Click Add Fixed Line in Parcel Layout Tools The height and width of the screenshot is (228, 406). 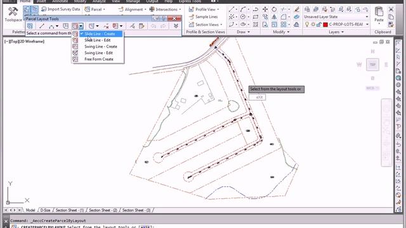pyautogui.click(x=42, y=26)
